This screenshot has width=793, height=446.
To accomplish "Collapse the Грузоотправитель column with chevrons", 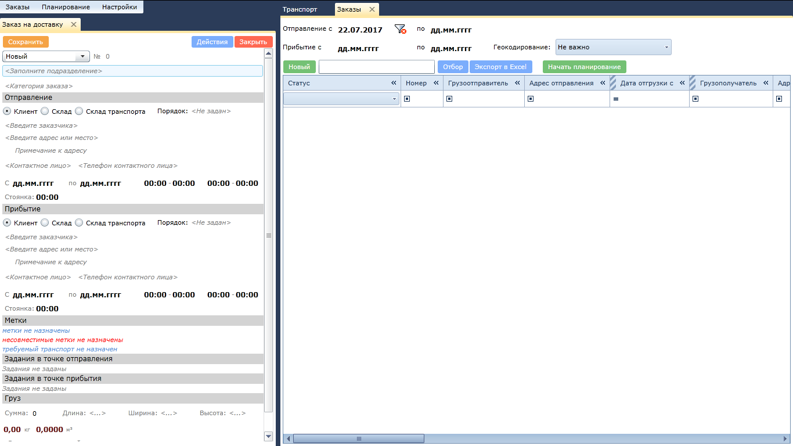I will point(517,83).
